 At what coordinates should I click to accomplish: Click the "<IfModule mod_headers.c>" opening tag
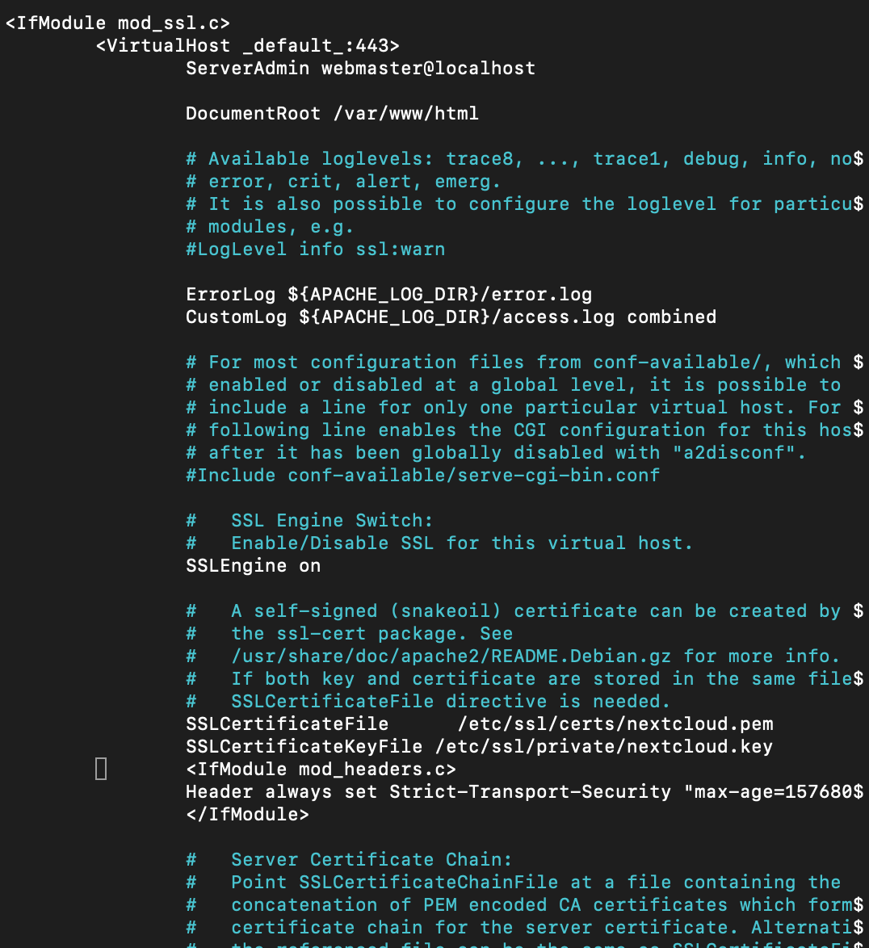pyautogui.click(x=321, y=769)
